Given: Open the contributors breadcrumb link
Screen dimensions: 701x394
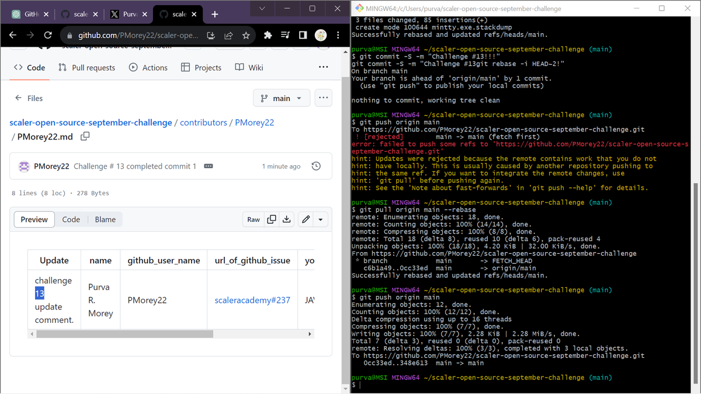Looking at the screenshot, I should click(203, 123).
